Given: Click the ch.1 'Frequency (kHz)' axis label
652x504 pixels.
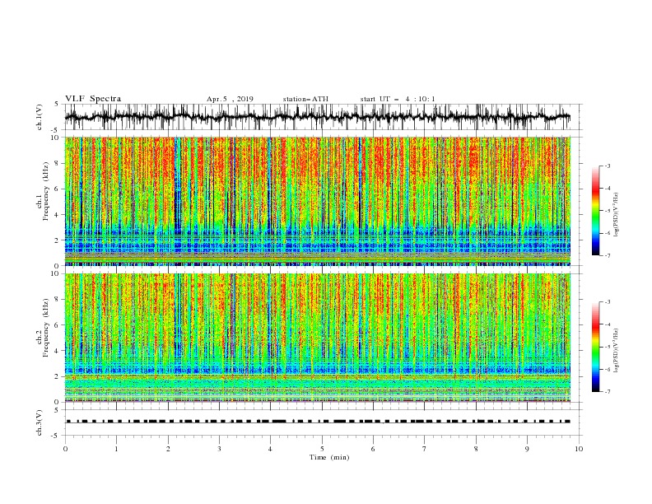Looking at the screenshot, I should pos(45,191).
